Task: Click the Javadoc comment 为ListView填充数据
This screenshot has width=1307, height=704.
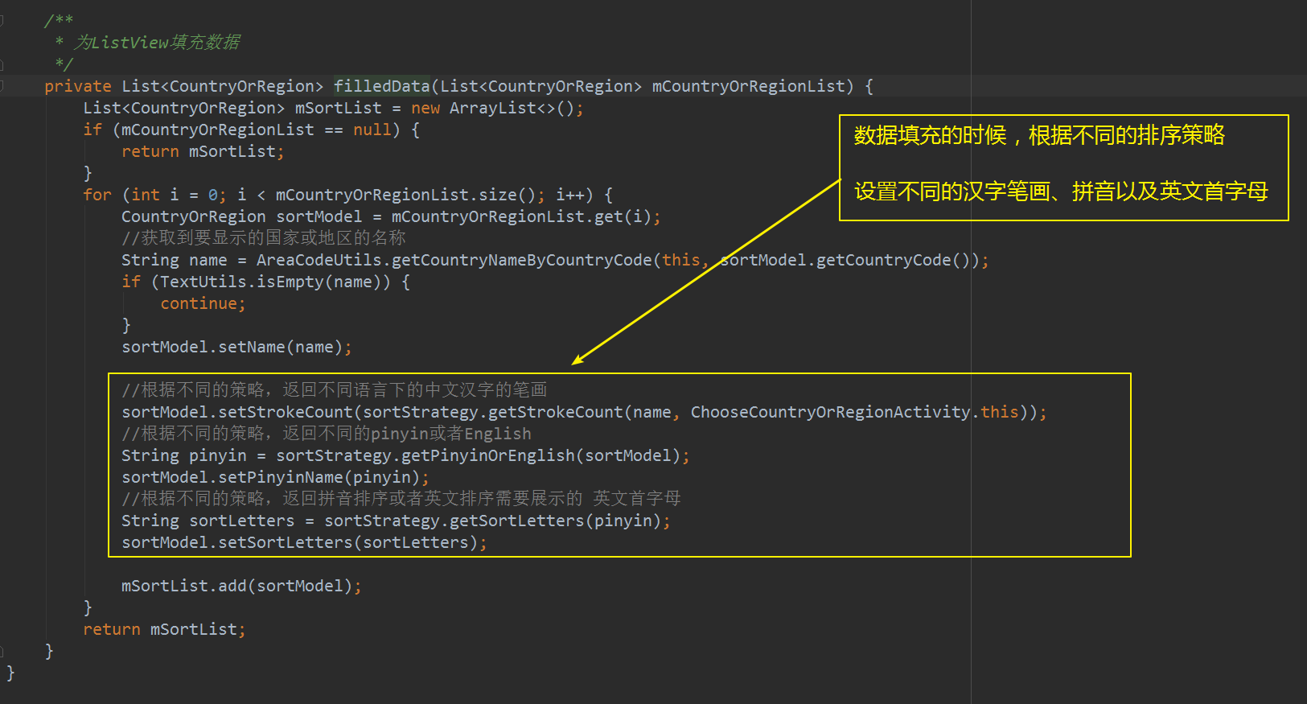Action: (158, 42)
